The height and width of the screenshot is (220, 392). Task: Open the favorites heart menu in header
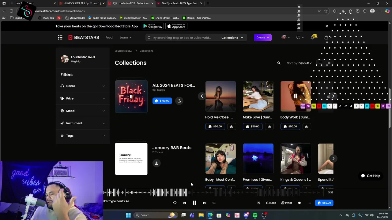(300, 38)
